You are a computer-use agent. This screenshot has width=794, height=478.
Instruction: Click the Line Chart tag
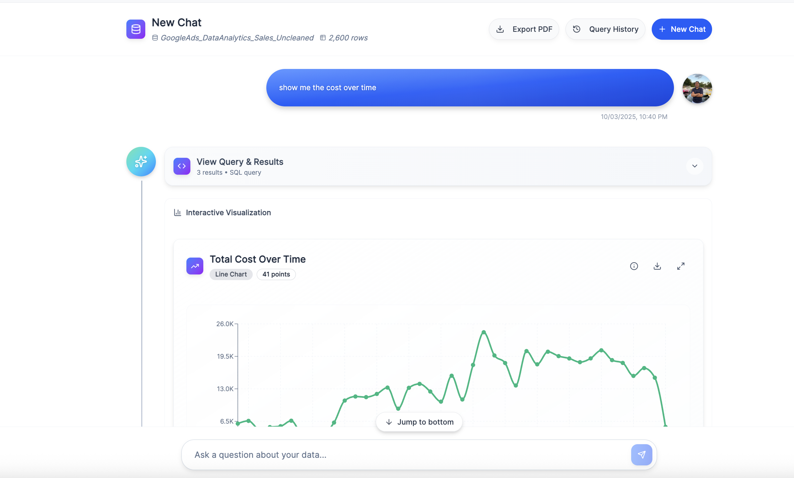click(x=231, y=274)
